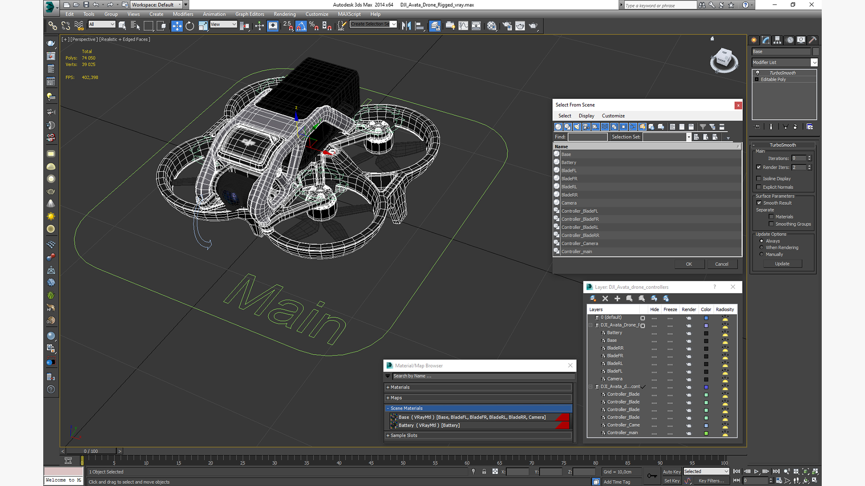Open the Align tool
Screen dimensions: 865x486
pyautogui.click(x=419, y=26)
